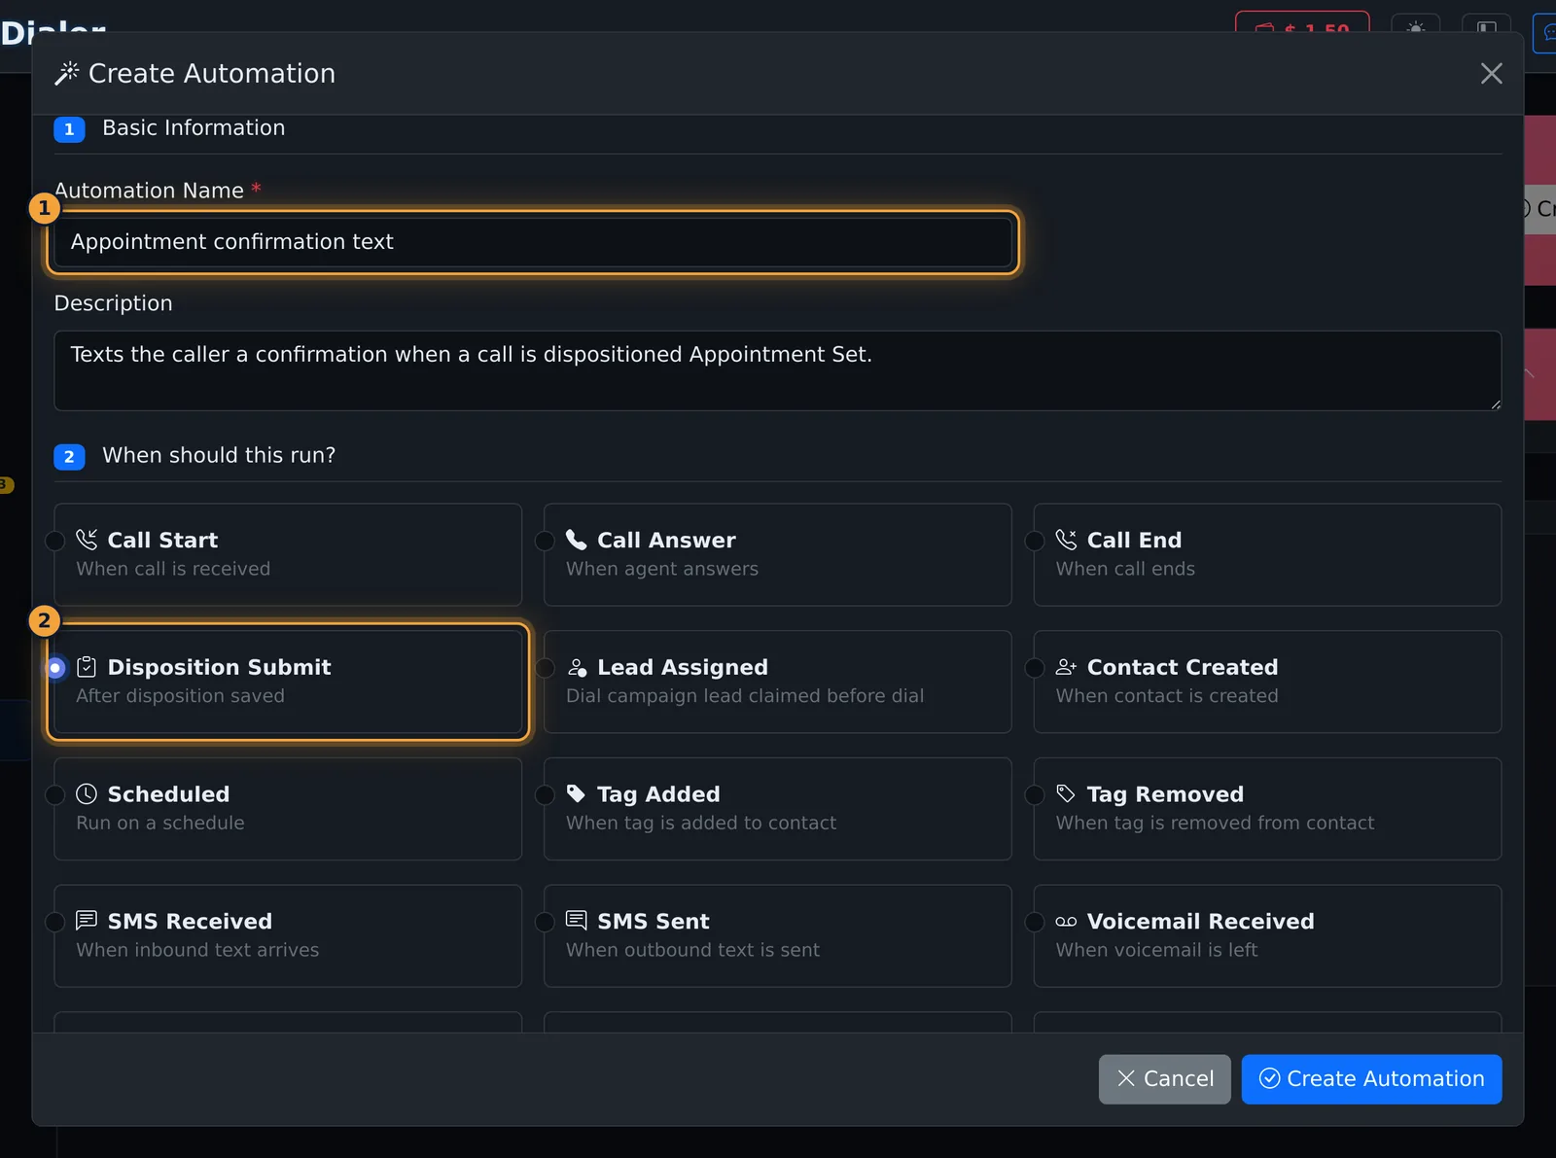Click the Call Start incoming phone icon
The image size is (1556, 1158).
[x=87, y=540]
